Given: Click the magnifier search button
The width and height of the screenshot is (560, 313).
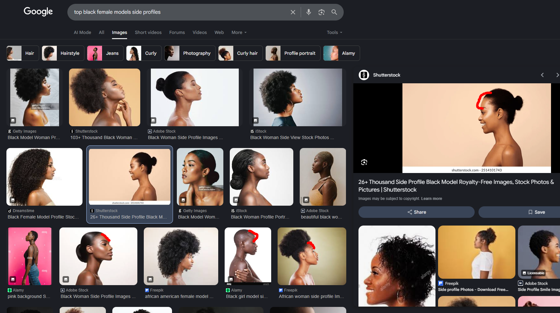Looking at the screenshot, I should point(334,12).
